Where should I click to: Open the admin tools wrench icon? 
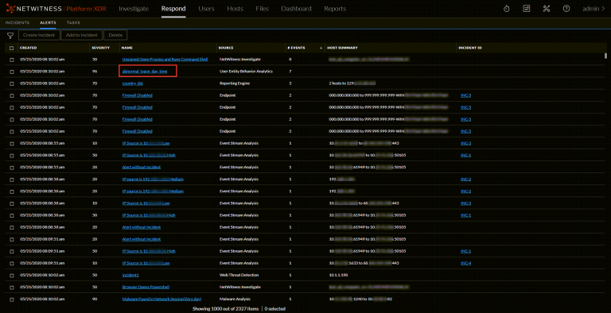[x=547, y=9]
